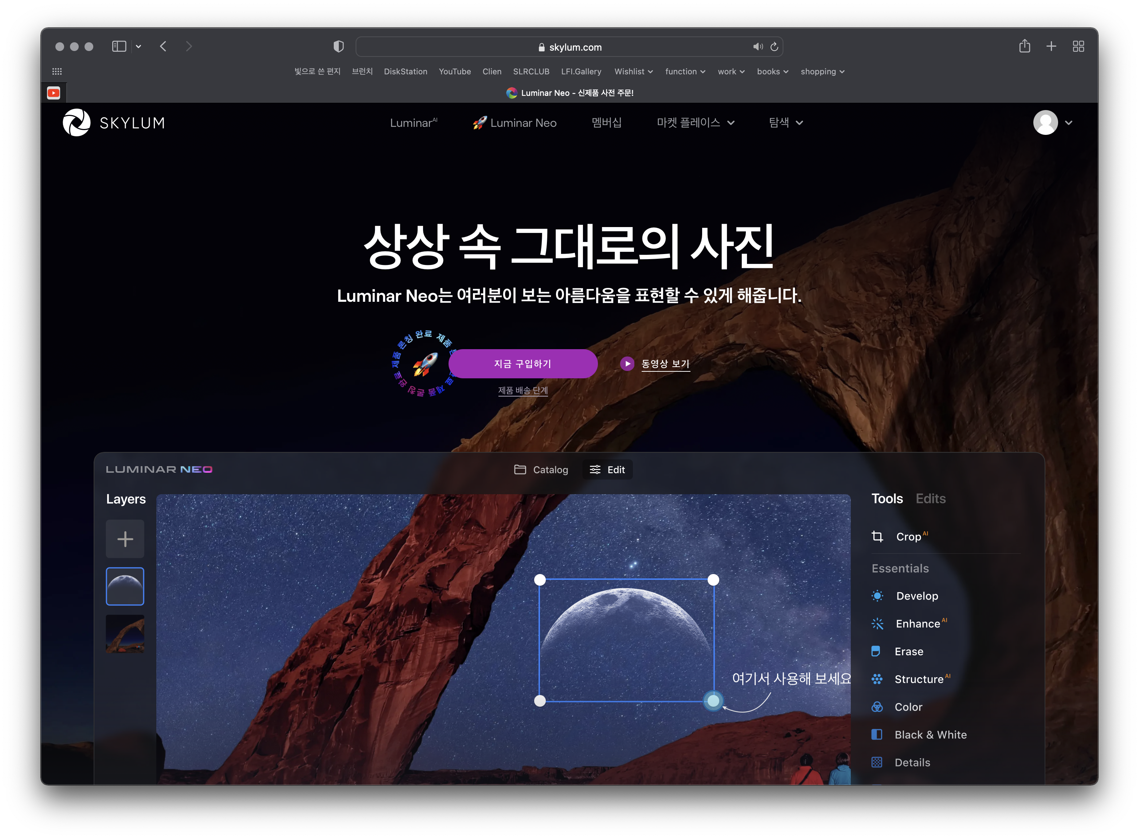The image size is (1139, 839).
Task: Open the tab overview grid icon
Action: pyautogui.click(x=1078, y=46)
